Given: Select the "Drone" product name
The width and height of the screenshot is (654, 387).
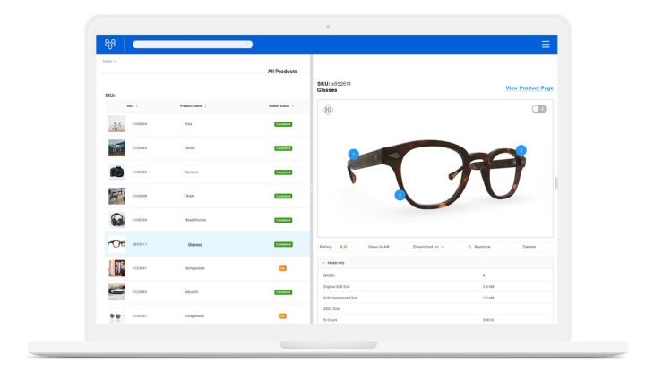Looking at the screenshot, I should (189, 148).
